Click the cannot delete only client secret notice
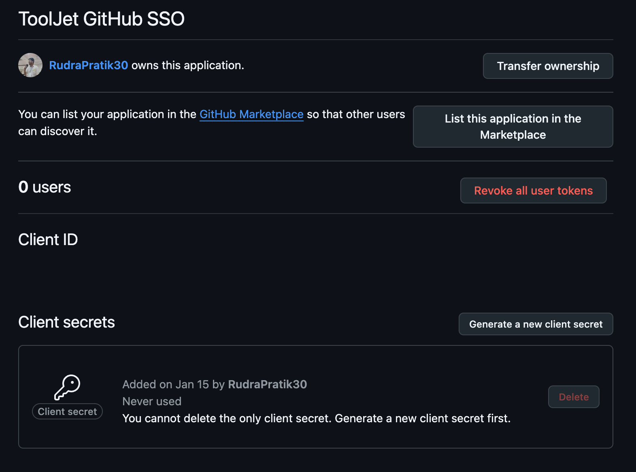 316,418
